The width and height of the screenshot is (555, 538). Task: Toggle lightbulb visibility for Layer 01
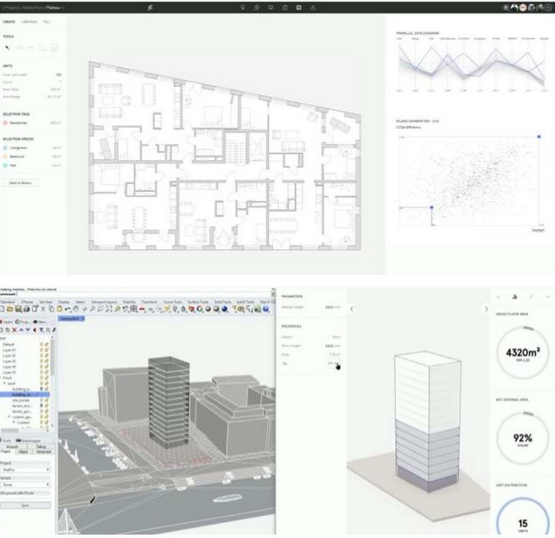[x=42, y=350]
